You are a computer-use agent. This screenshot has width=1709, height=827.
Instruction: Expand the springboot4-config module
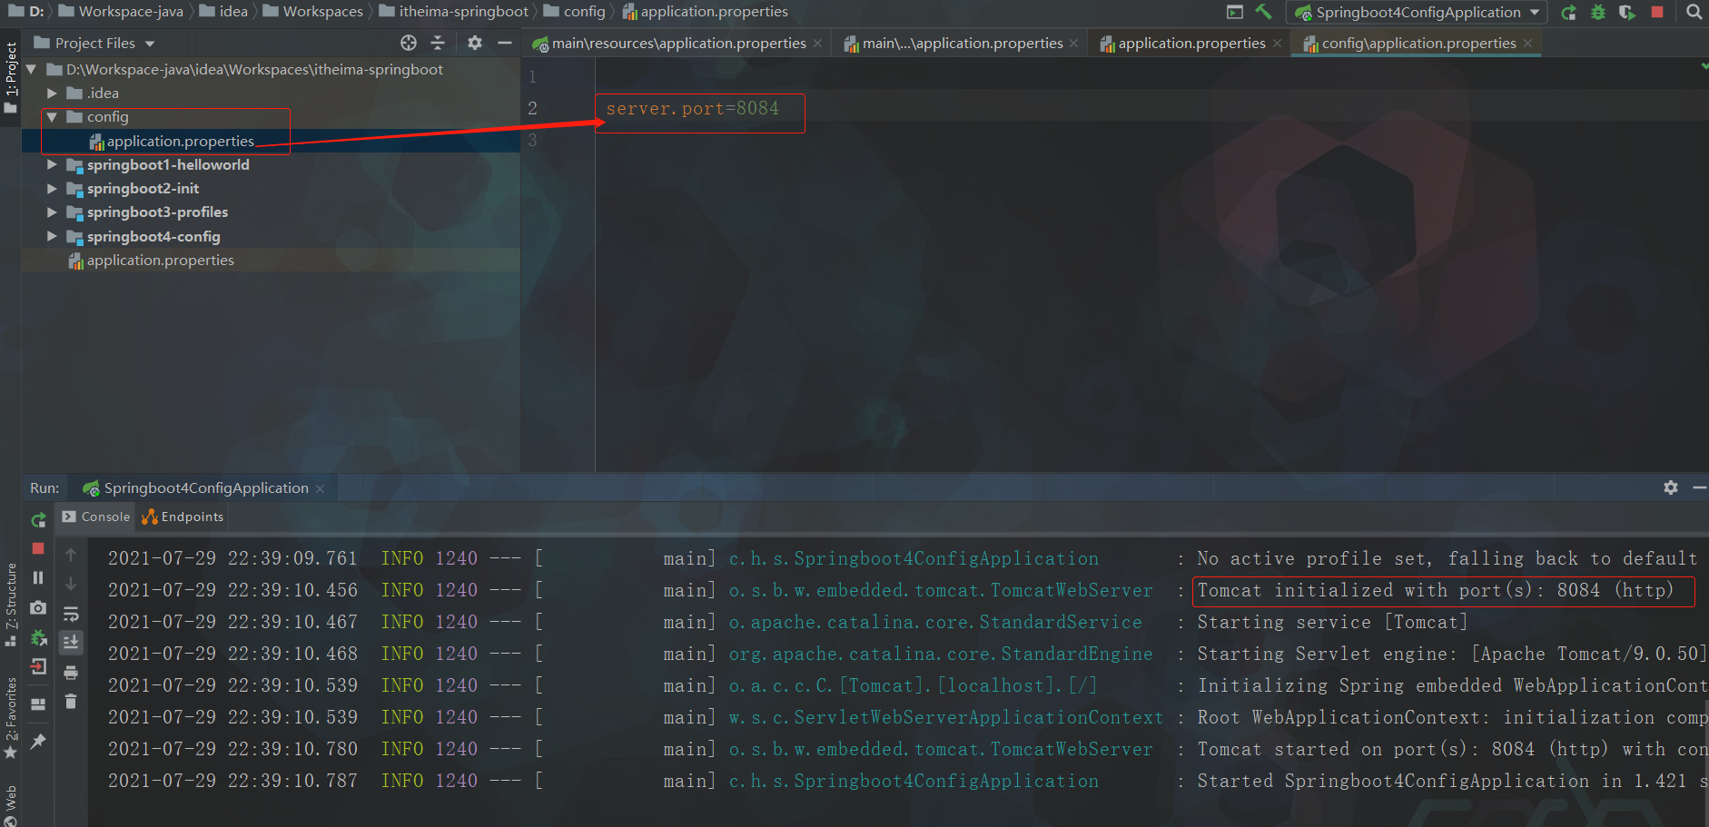click(52, 236)
